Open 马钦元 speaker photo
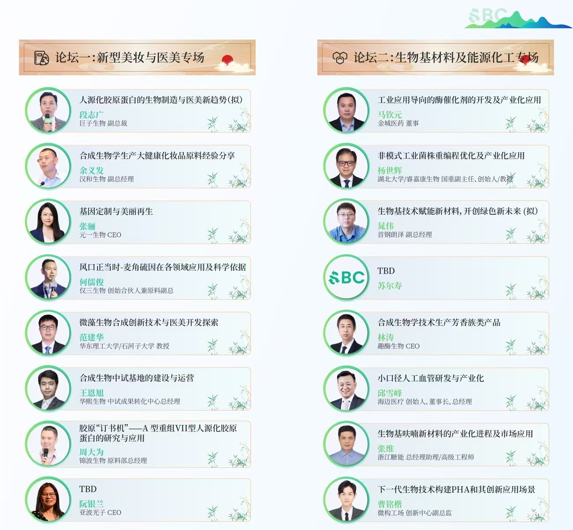The image size is (573, 530). click(347, 110)
